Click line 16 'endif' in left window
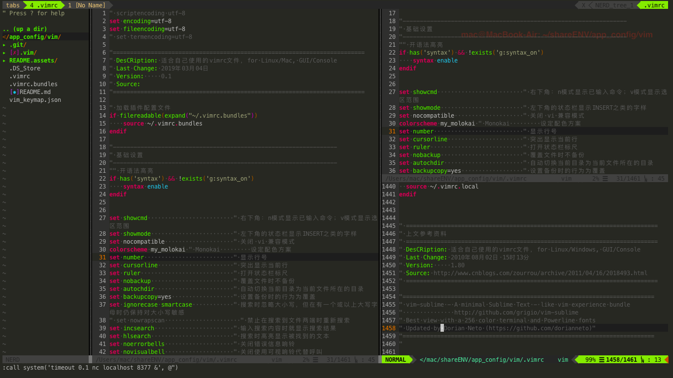Viewport: 673px width, 378px height. tap(118, 131)
